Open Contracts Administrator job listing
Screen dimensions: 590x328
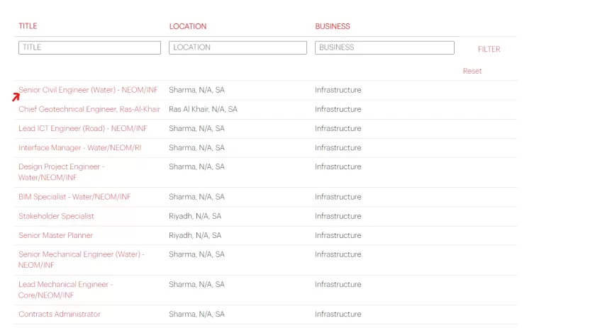click(x=60, y=314)
